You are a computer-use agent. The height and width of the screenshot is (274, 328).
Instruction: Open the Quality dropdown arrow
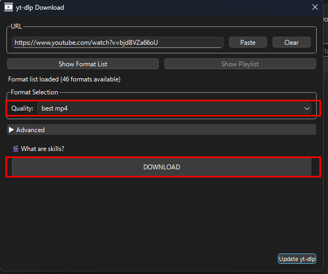click(x=307, y=108)
